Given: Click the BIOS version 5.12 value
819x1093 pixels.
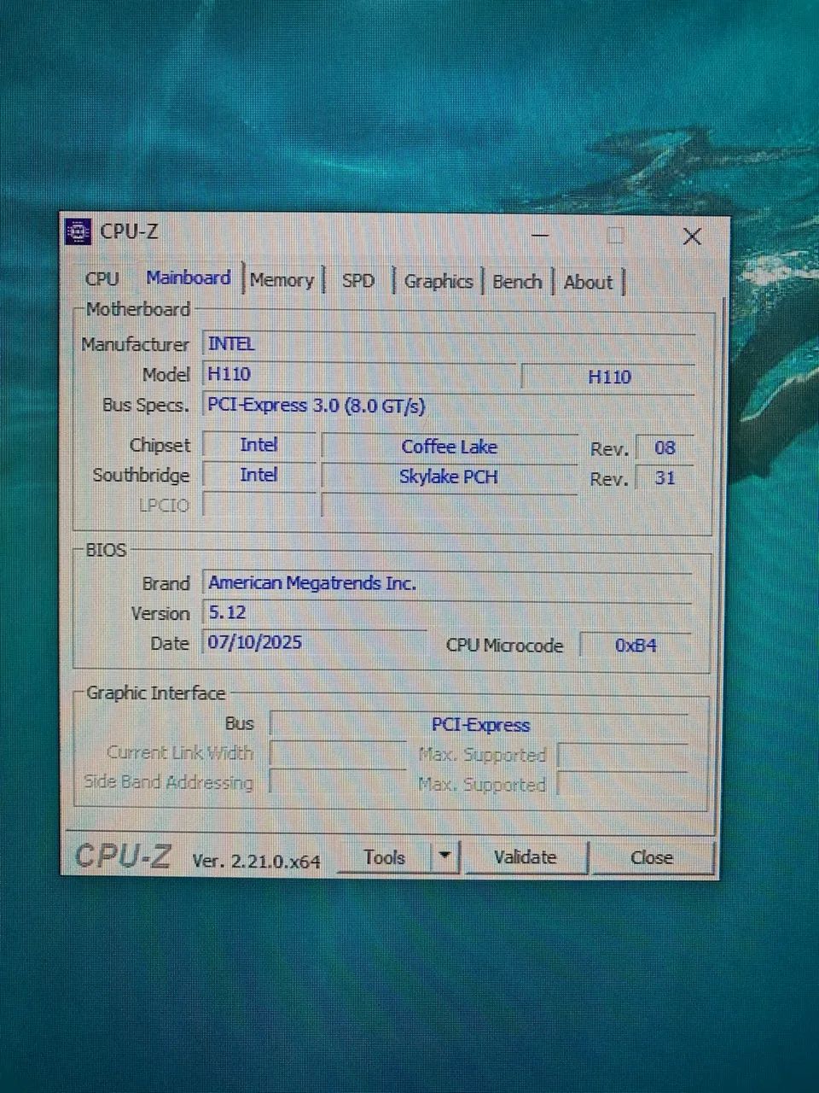Looking at the screenshot, I should tap(448, 613).
